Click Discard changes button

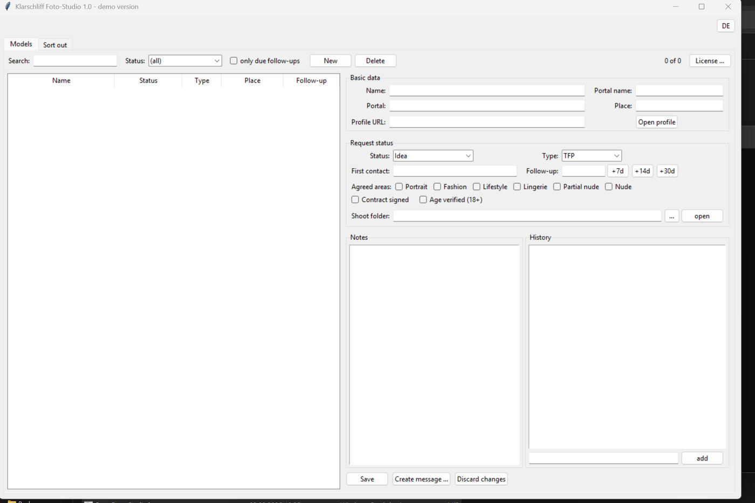pos(481,479)
